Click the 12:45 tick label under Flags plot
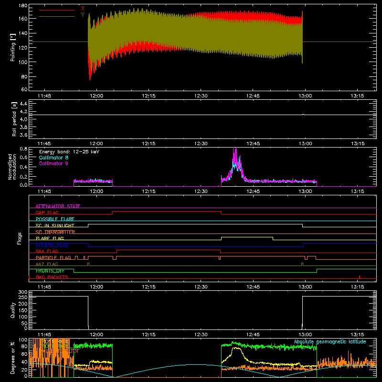382x382 pixels. coord(253,287)
